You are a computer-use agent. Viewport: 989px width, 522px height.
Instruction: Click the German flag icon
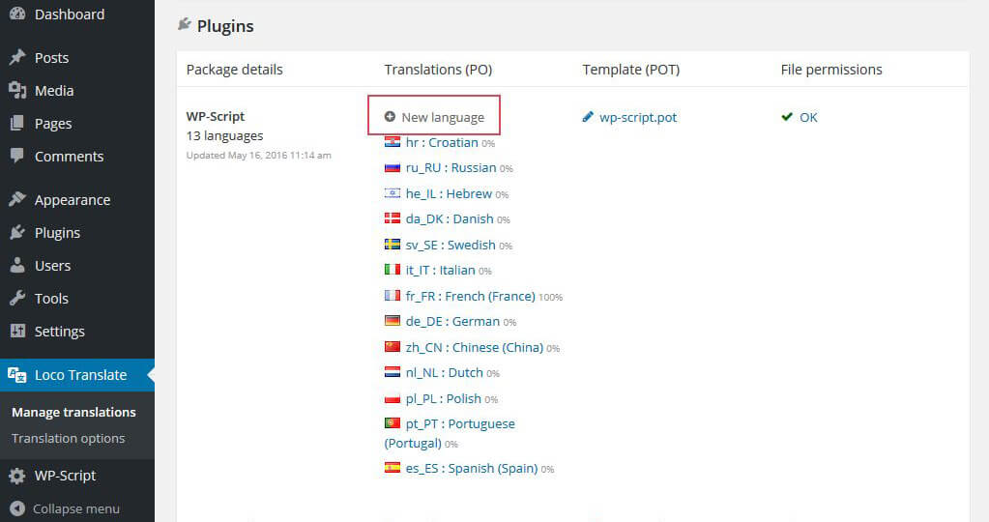[x=393, y=320]
